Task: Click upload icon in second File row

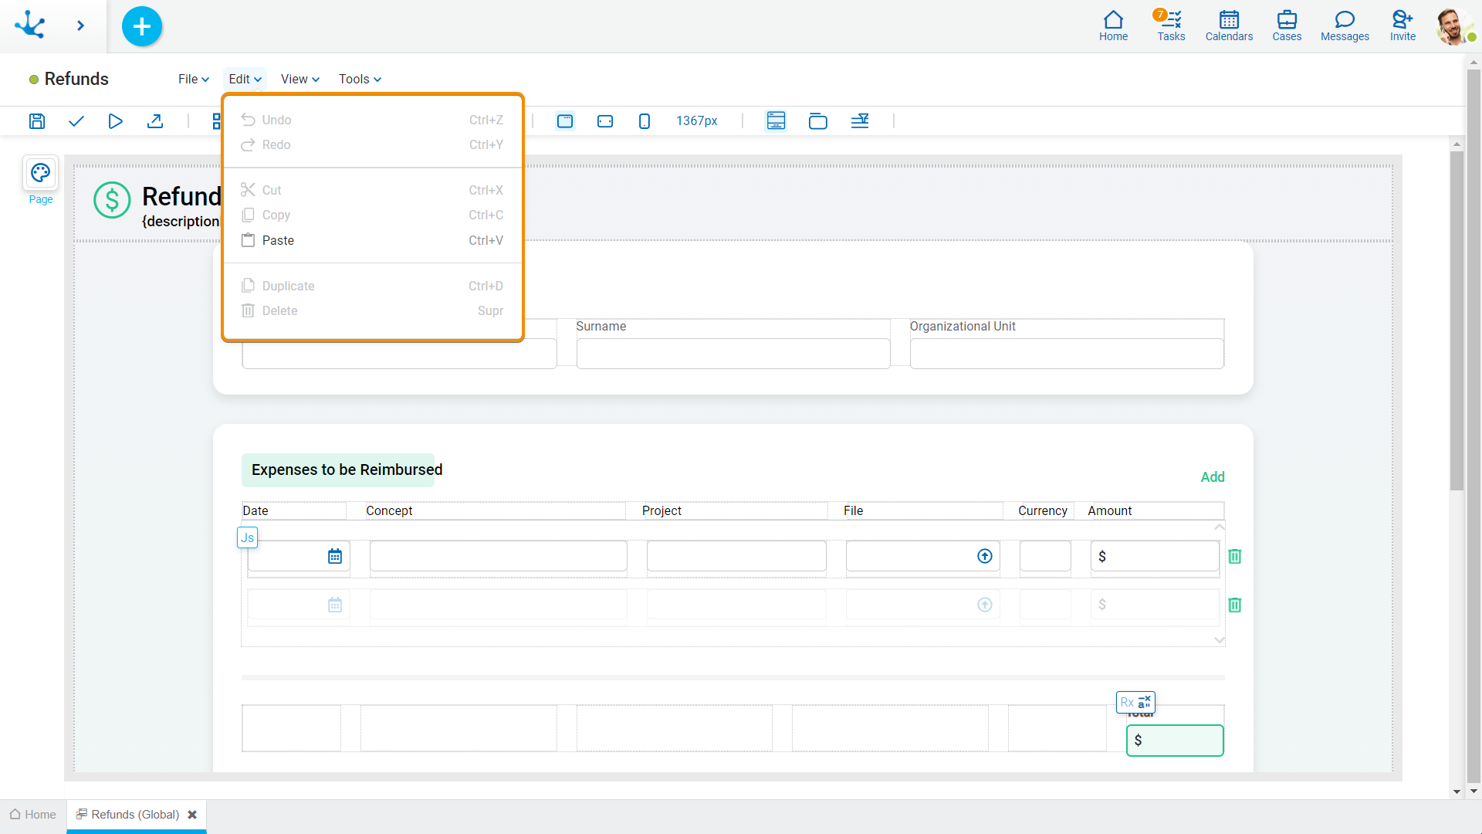Action: click(x=985, y=605)
